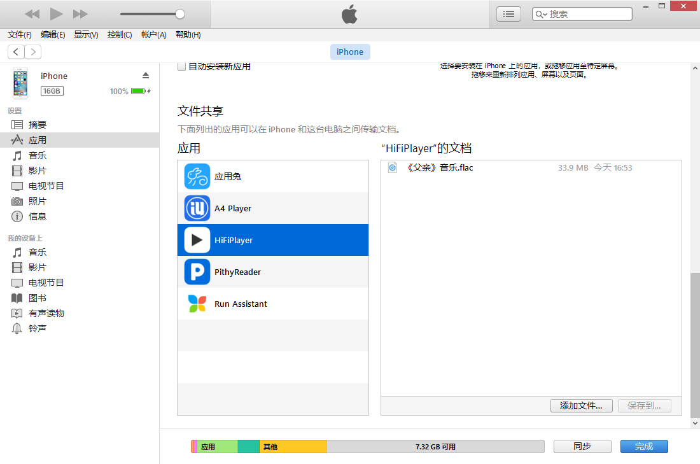Viewport: 700px width, 464px height.
Task: Click the vertical scrollbar thumb
Action: click(x=695, y=345)
